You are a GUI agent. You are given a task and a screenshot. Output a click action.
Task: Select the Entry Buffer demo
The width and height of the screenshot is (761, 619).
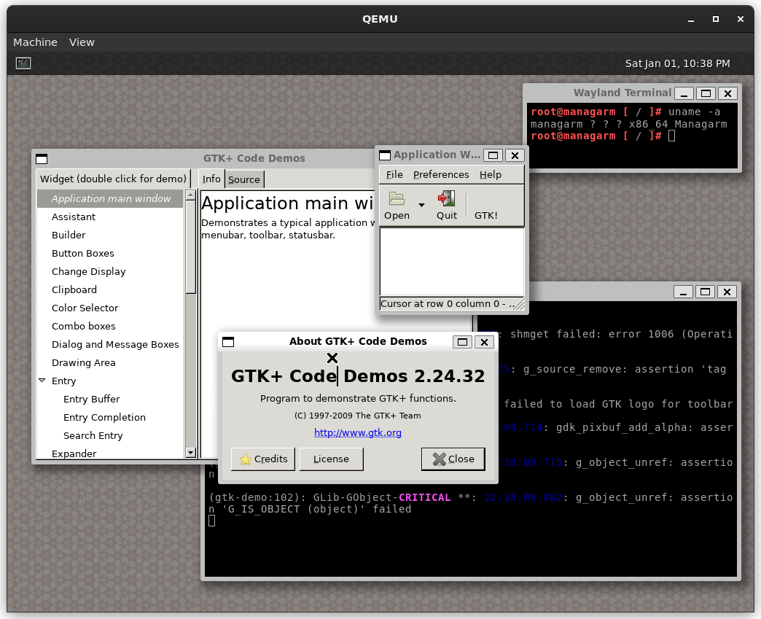point(111,399)
